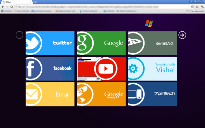This screenshot has width=205, height=128.
Task: Open a new tab
Action: pos(35,2)
